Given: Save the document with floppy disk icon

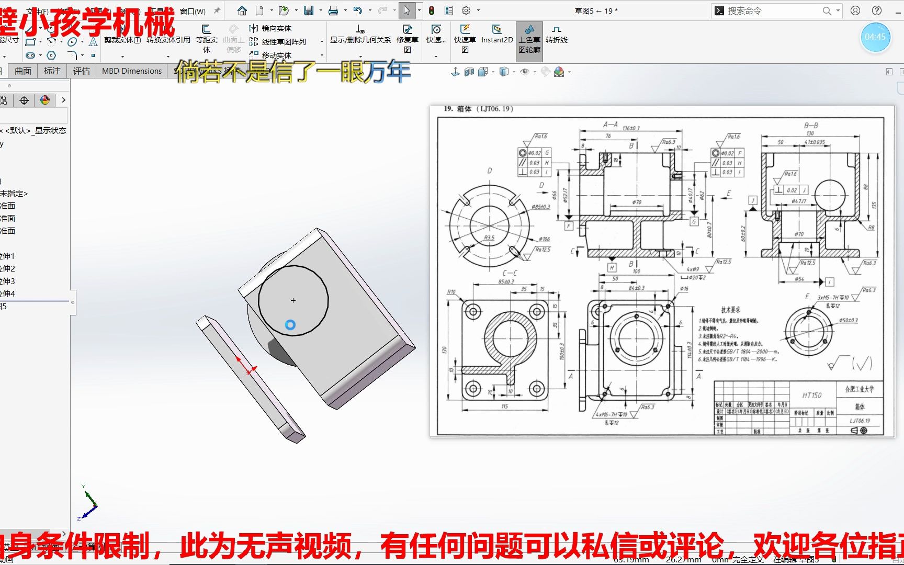Looking at the screenshot, I should click(x=309, y=10).
